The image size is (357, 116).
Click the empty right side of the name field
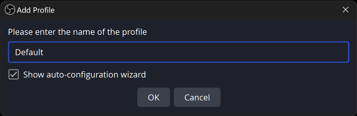point(256,52)
